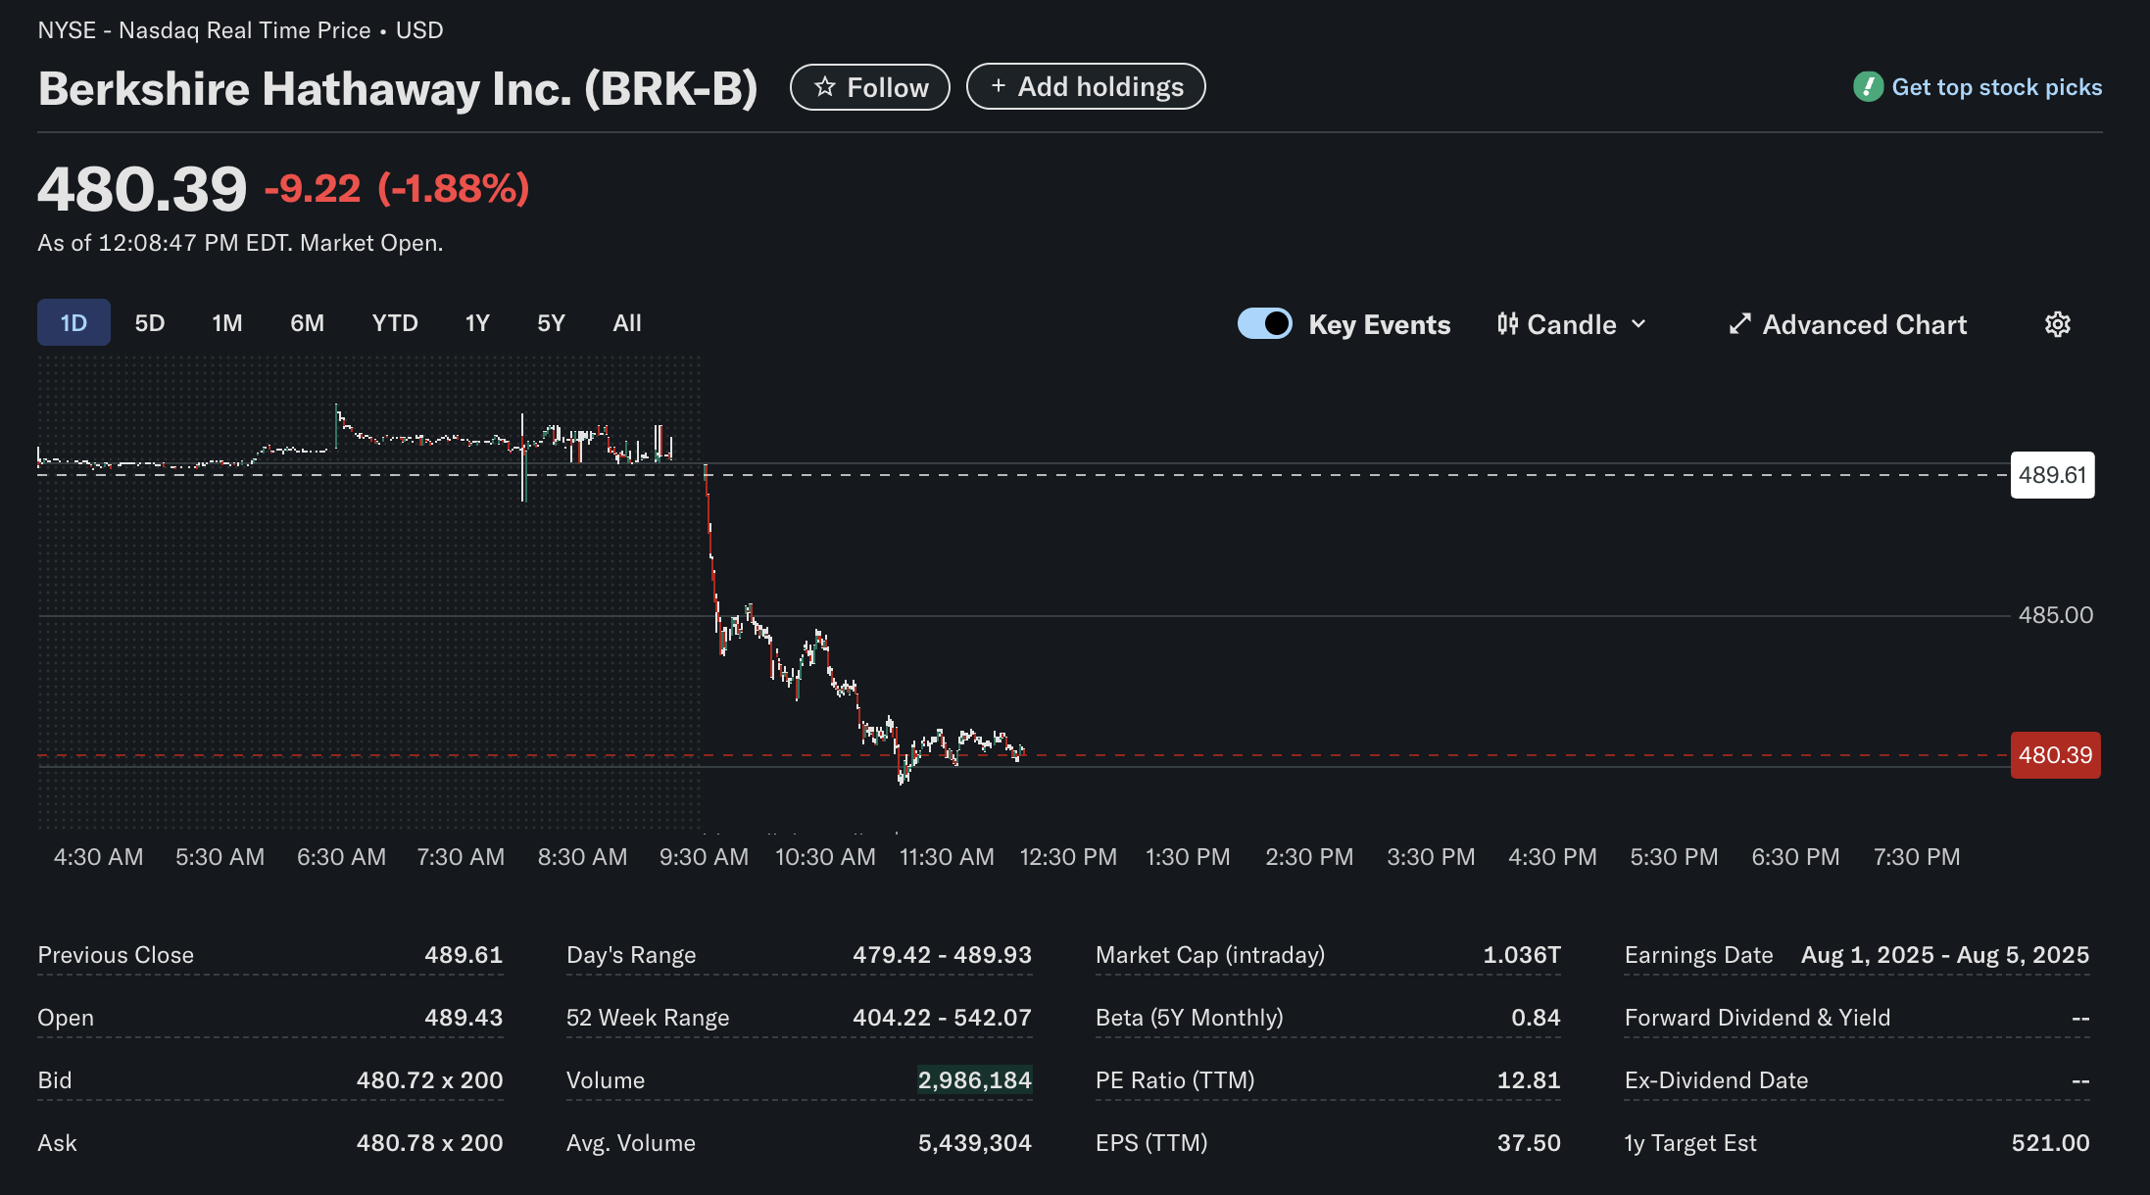Viewport: 2150px width, 1195px height.
Task: Select the 5D time range tab
Action: point(149,323)
